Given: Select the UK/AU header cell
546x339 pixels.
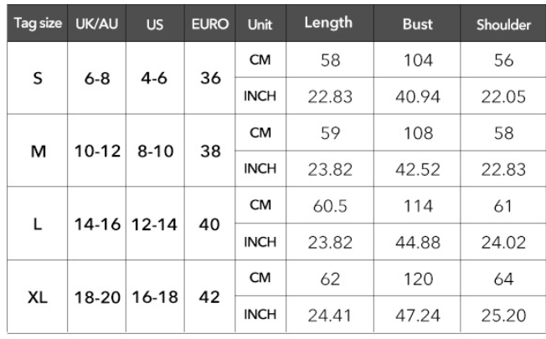Looking at the screenshot, I should pos(97,23).
